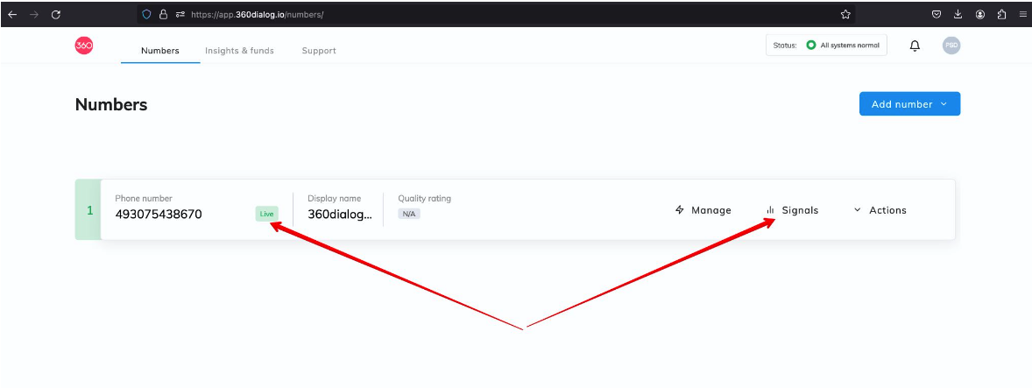Go back to the previous browser page
Image resolution: width=1032 pixels, height=388 pixels.
coord(12,15)
